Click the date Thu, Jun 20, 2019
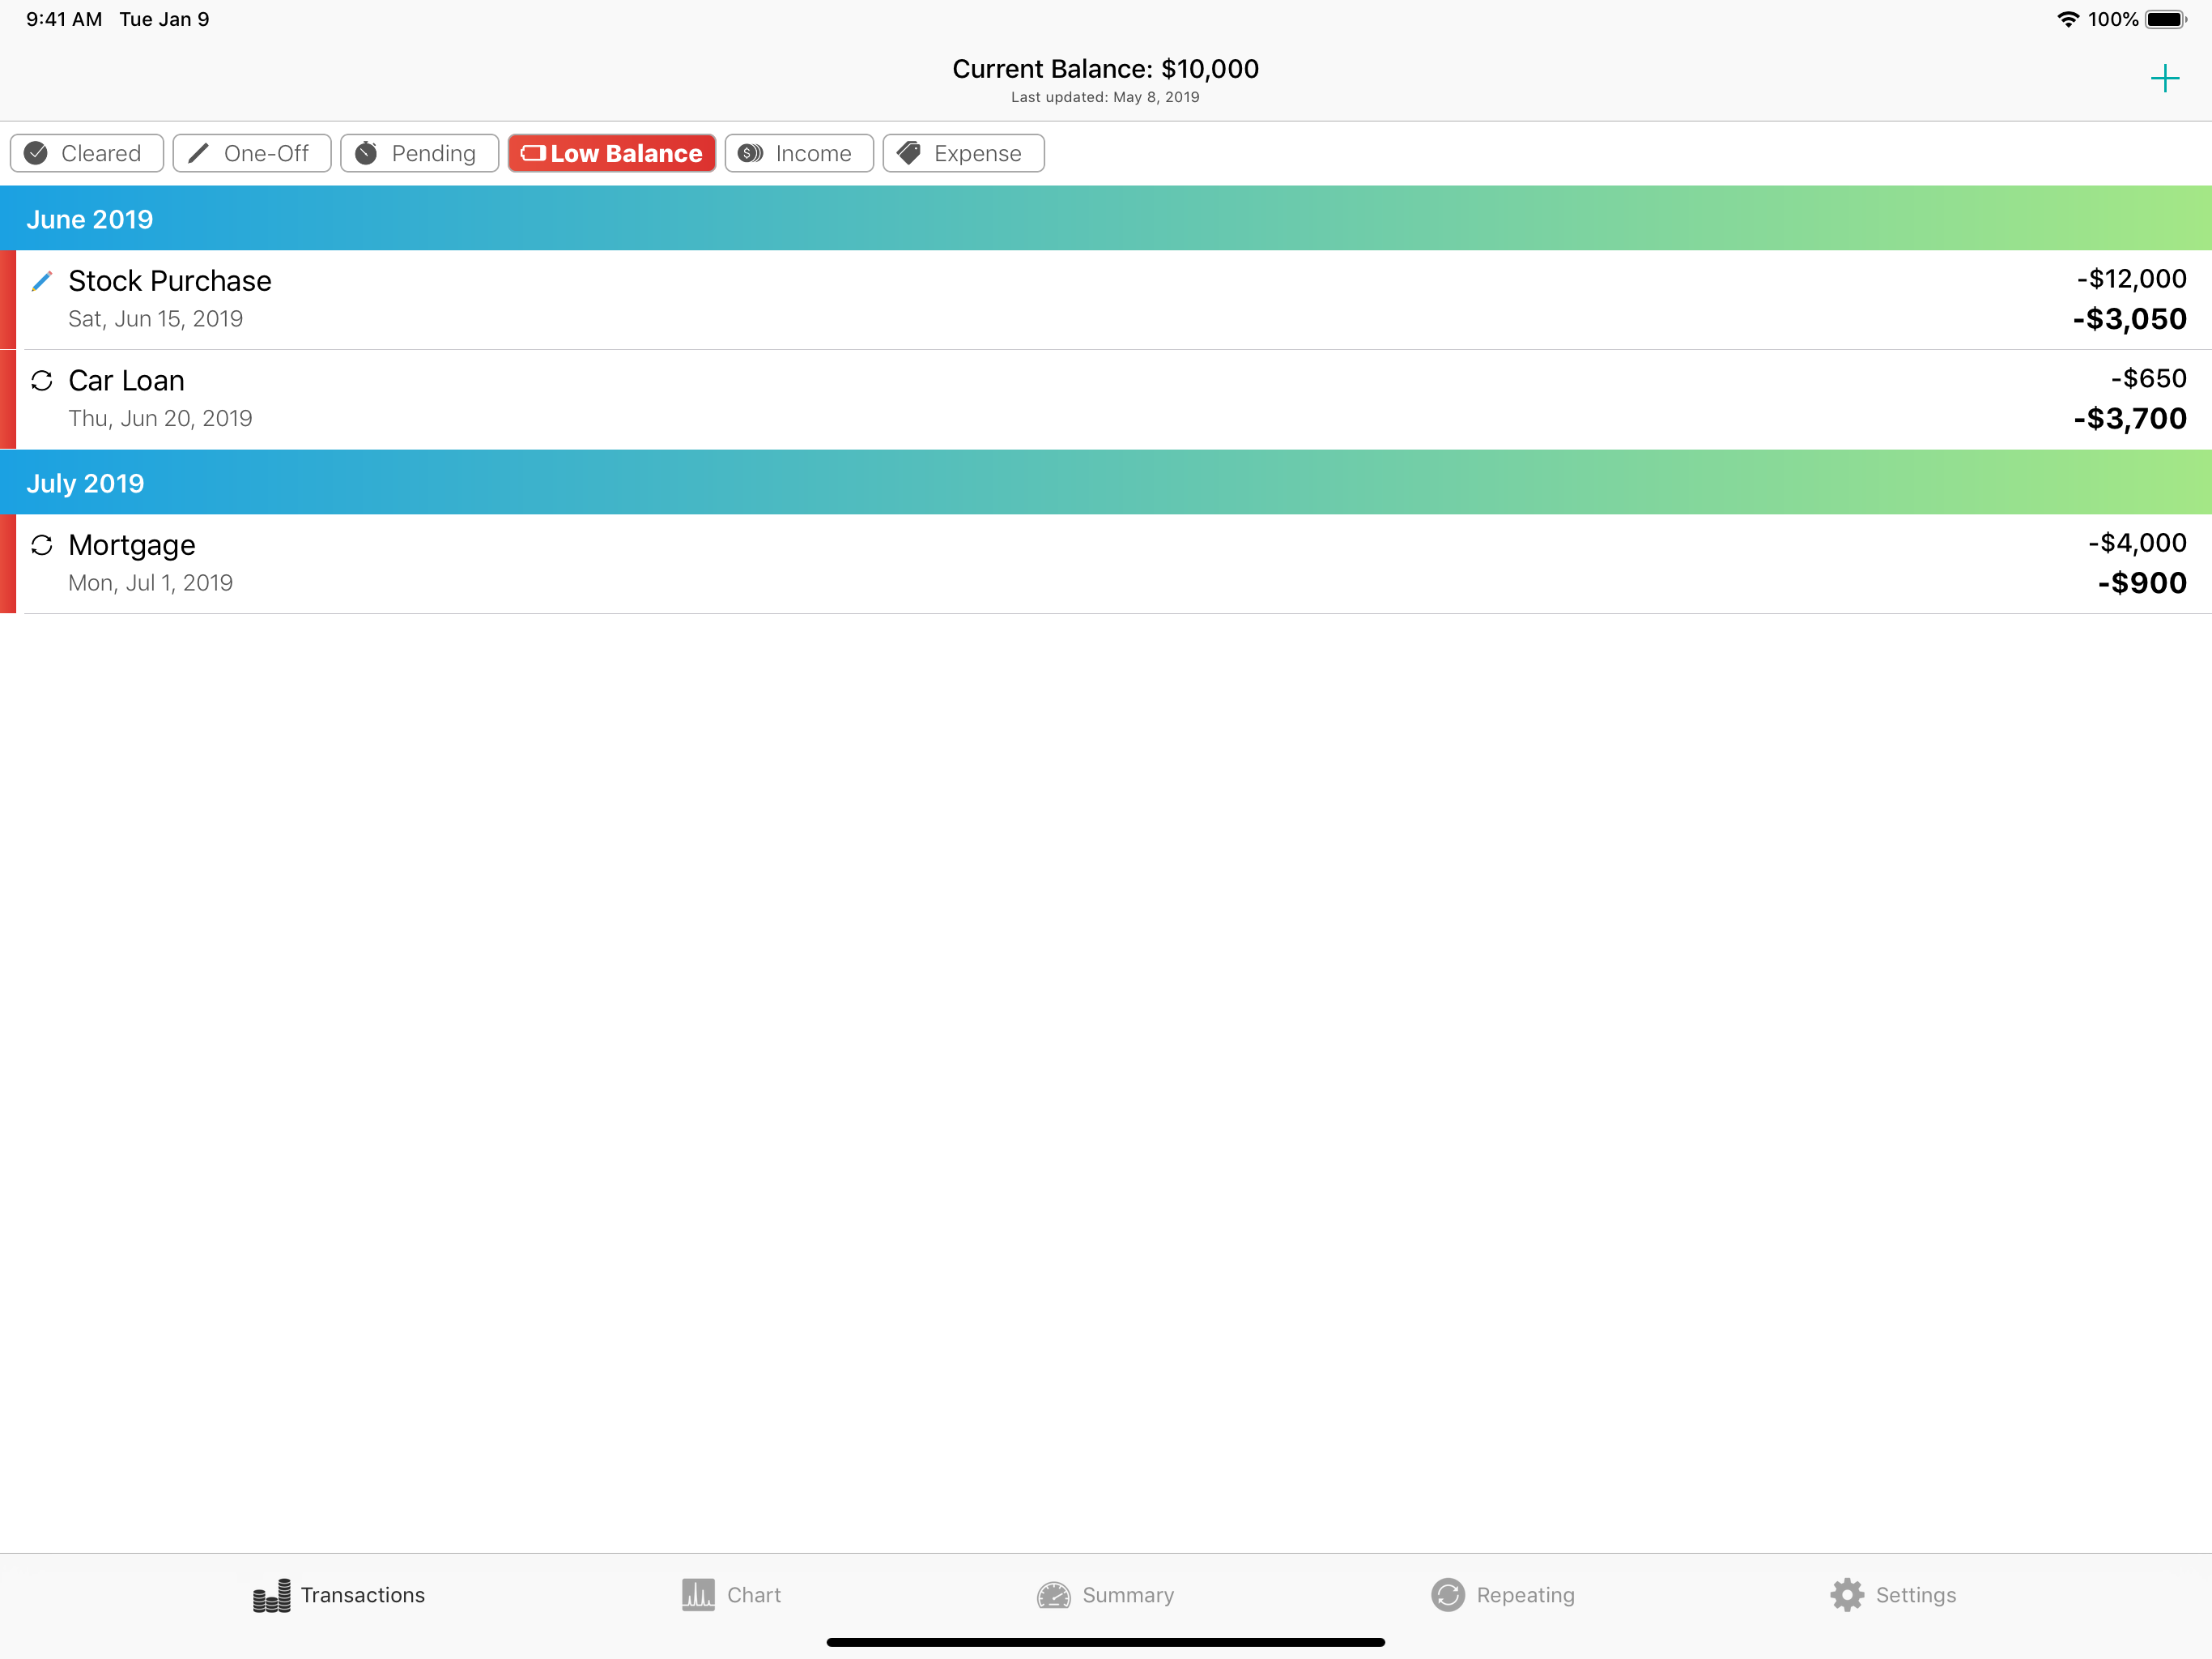Image resolution: width=2212 pixels, height=1659 pixels. (160, 418)
